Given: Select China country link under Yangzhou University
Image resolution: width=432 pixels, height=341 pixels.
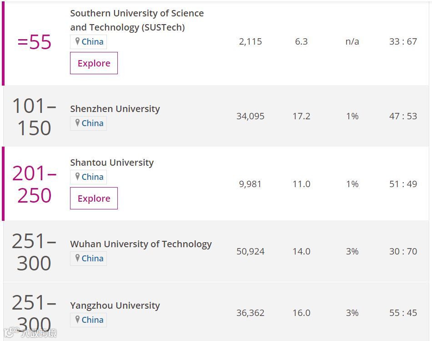Looking at the screenshot, I should (92, 320).
